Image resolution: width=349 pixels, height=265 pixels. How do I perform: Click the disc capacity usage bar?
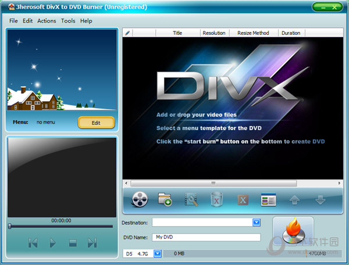coord(252,253)
